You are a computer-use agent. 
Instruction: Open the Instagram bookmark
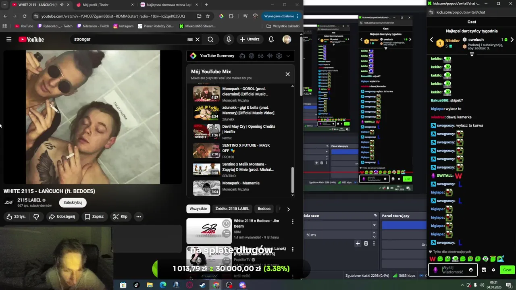123,26
